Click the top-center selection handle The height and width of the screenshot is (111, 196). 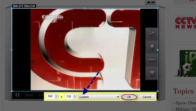pyautogui.click(x=85, y=8)
